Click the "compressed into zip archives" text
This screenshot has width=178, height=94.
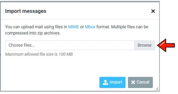coord(33,33)
